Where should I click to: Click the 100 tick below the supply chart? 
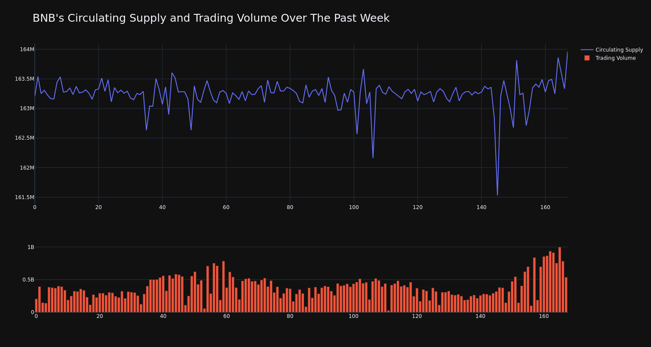coord(354,207)
